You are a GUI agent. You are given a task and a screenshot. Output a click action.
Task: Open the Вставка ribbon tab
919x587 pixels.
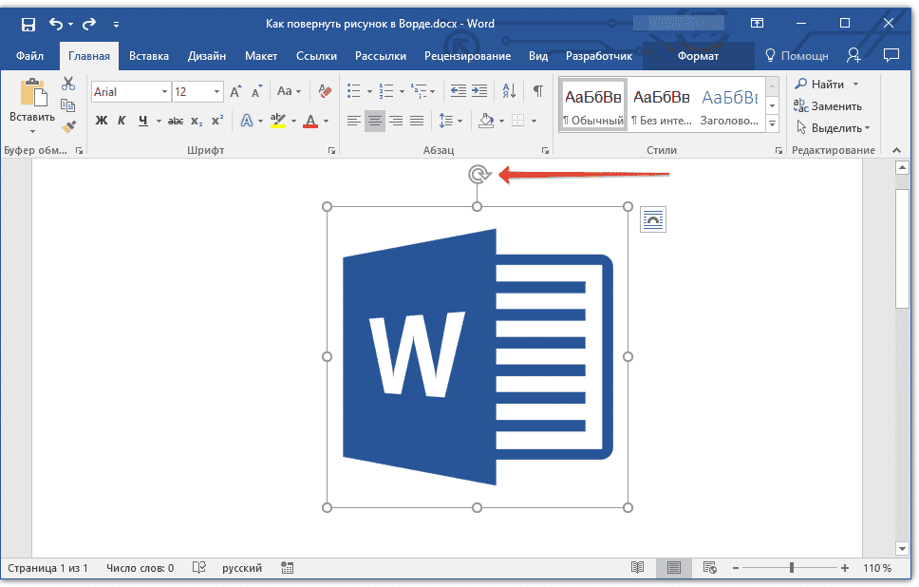click(x=149, y=56)
